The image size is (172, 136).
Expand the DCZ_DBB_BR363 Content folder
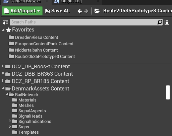3,73
